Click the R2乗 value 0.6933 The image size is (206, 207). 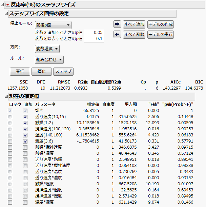click(81, 88)
